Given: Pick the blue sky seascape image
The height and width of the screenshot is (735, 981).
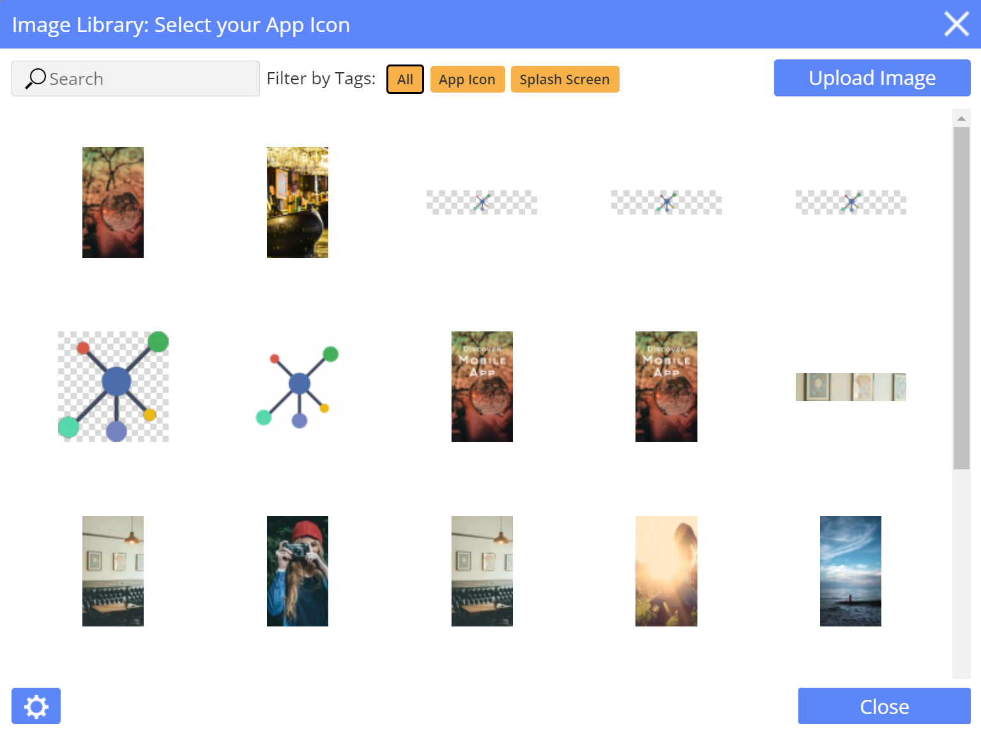Looking at the screenshot, I should [850, 571].
